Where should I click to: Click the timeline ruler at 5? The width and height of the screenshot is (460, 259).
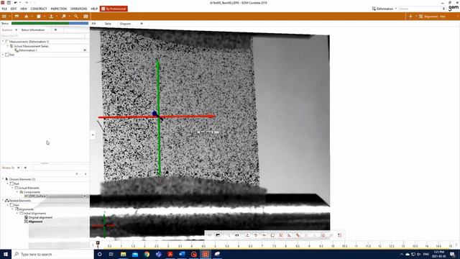(215, 246)
